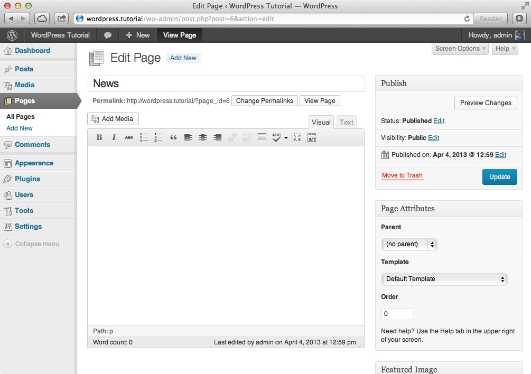Click the blue Update button
The image size is (531, 374).
(x=499, y=177)
